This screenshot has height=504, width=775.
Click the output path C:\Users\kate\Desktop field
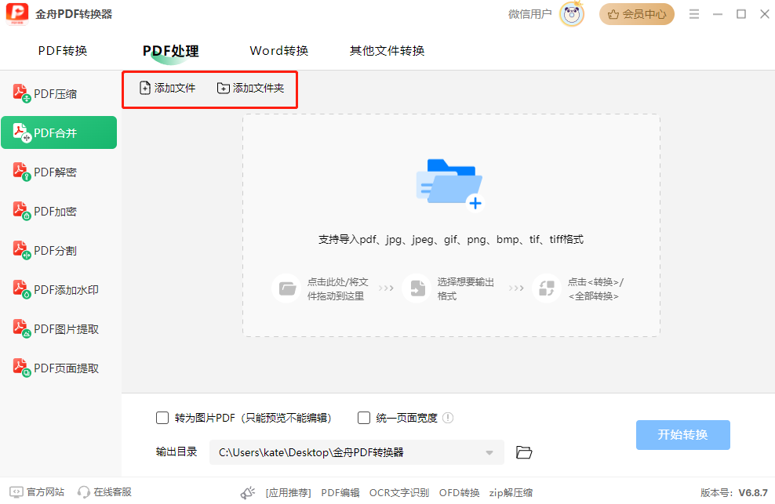[356, 452]
